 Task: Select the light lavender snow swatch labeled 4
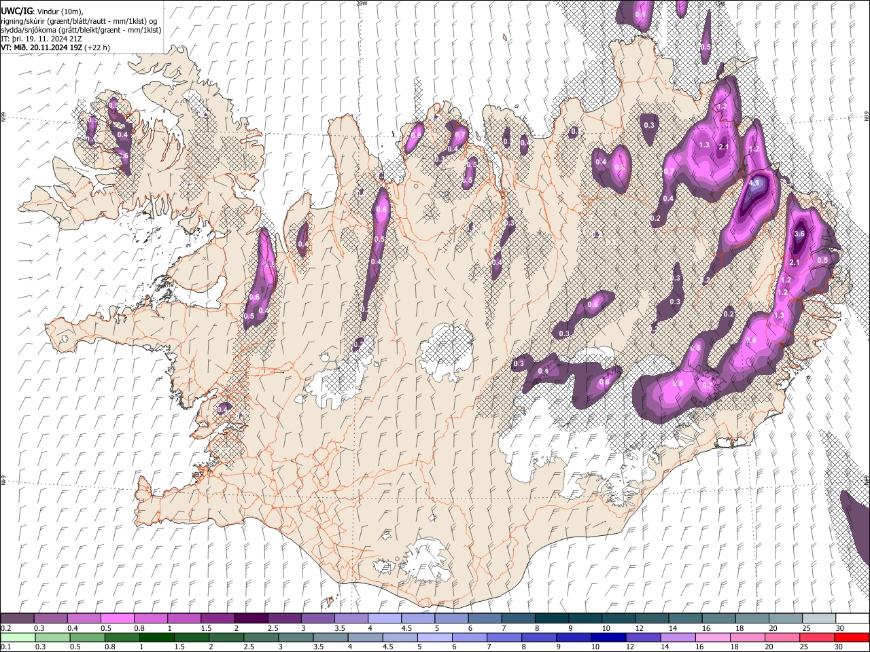(x=385, y=619)
